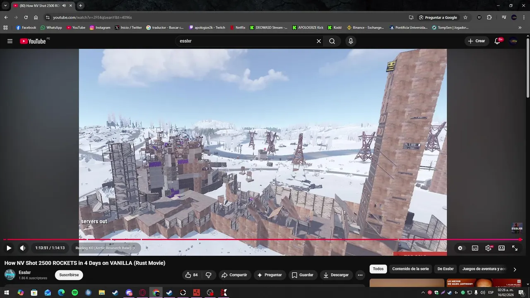Open the WhatsApp bookmark
The image size is (530, 298).
(x=51, y=28)
